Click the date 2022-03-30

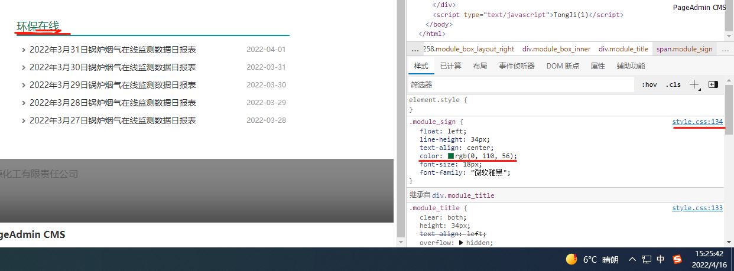[x=266, y=85]
